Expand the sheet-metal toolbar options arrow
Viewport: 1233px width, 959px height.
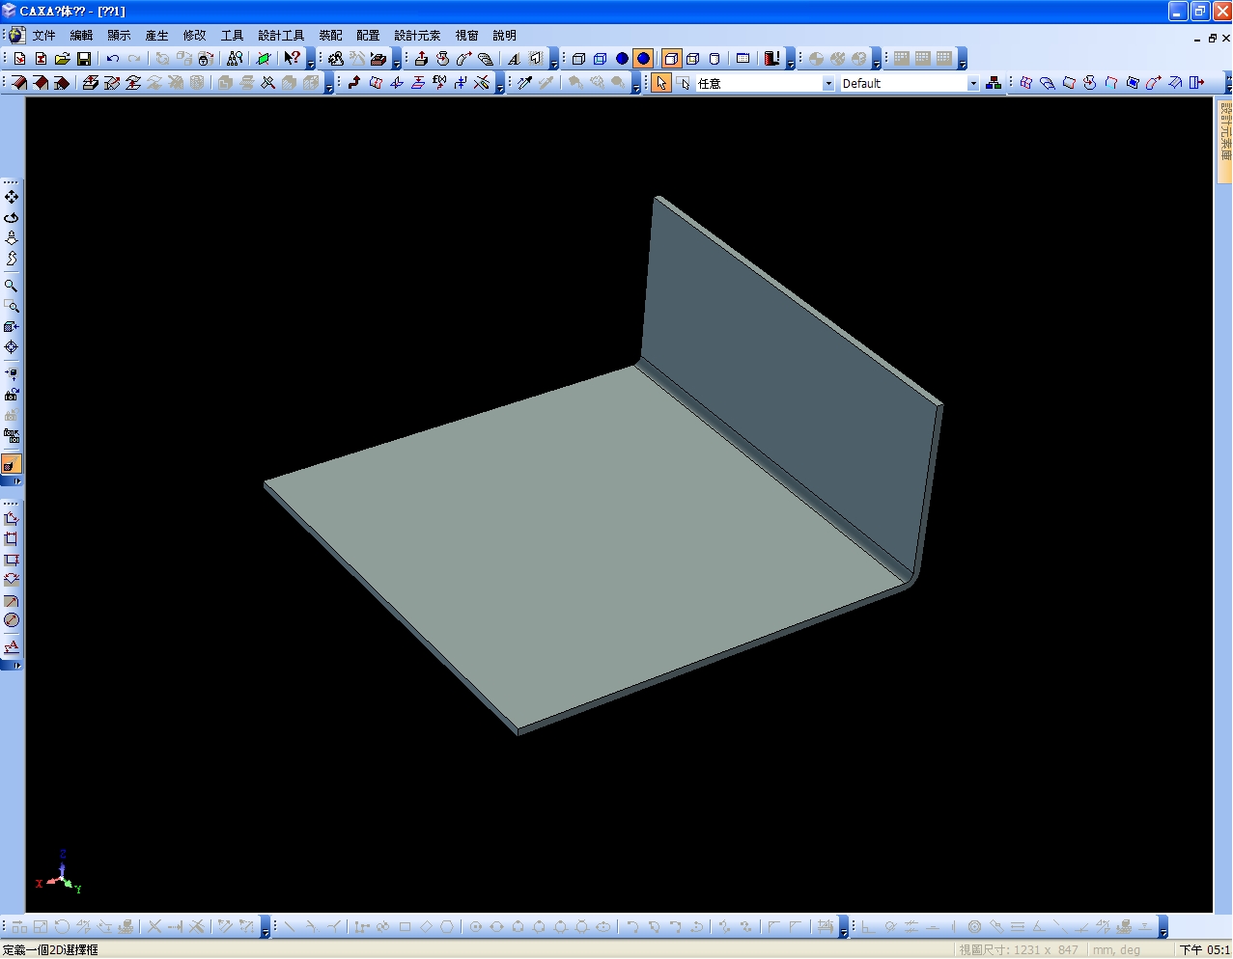(x=329, y=86)
